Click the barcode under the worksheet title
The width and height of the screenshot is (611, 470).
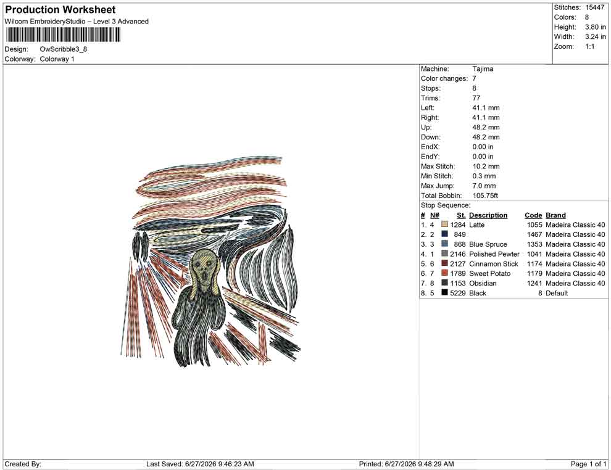pyautogui.click(x=63, y=35)
